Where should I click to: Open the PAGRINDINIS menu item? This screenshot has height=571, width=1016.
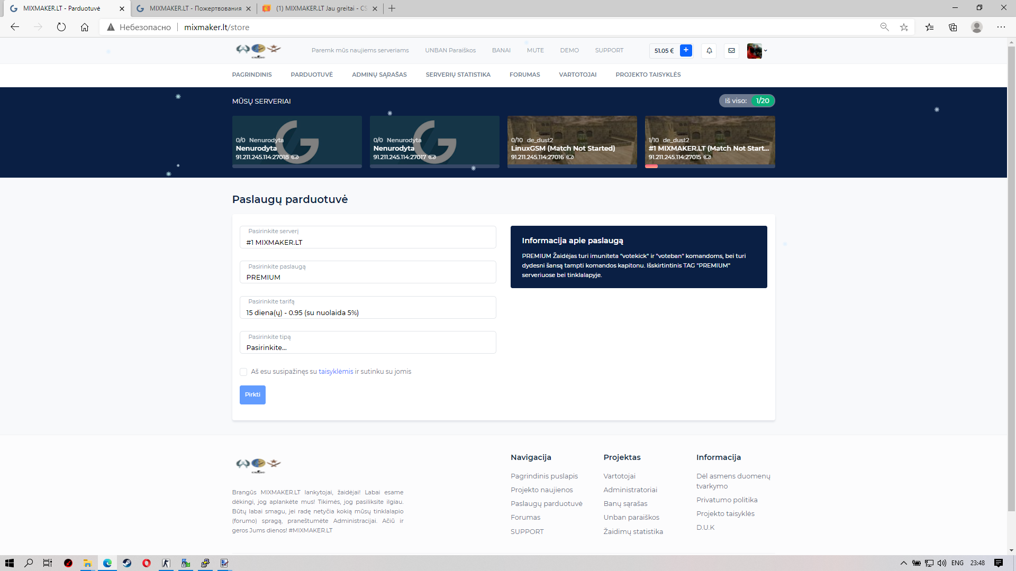point(252,75)
